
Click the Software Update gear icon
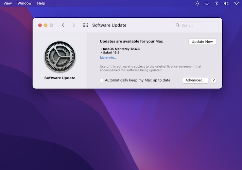(x=60, y=56)
